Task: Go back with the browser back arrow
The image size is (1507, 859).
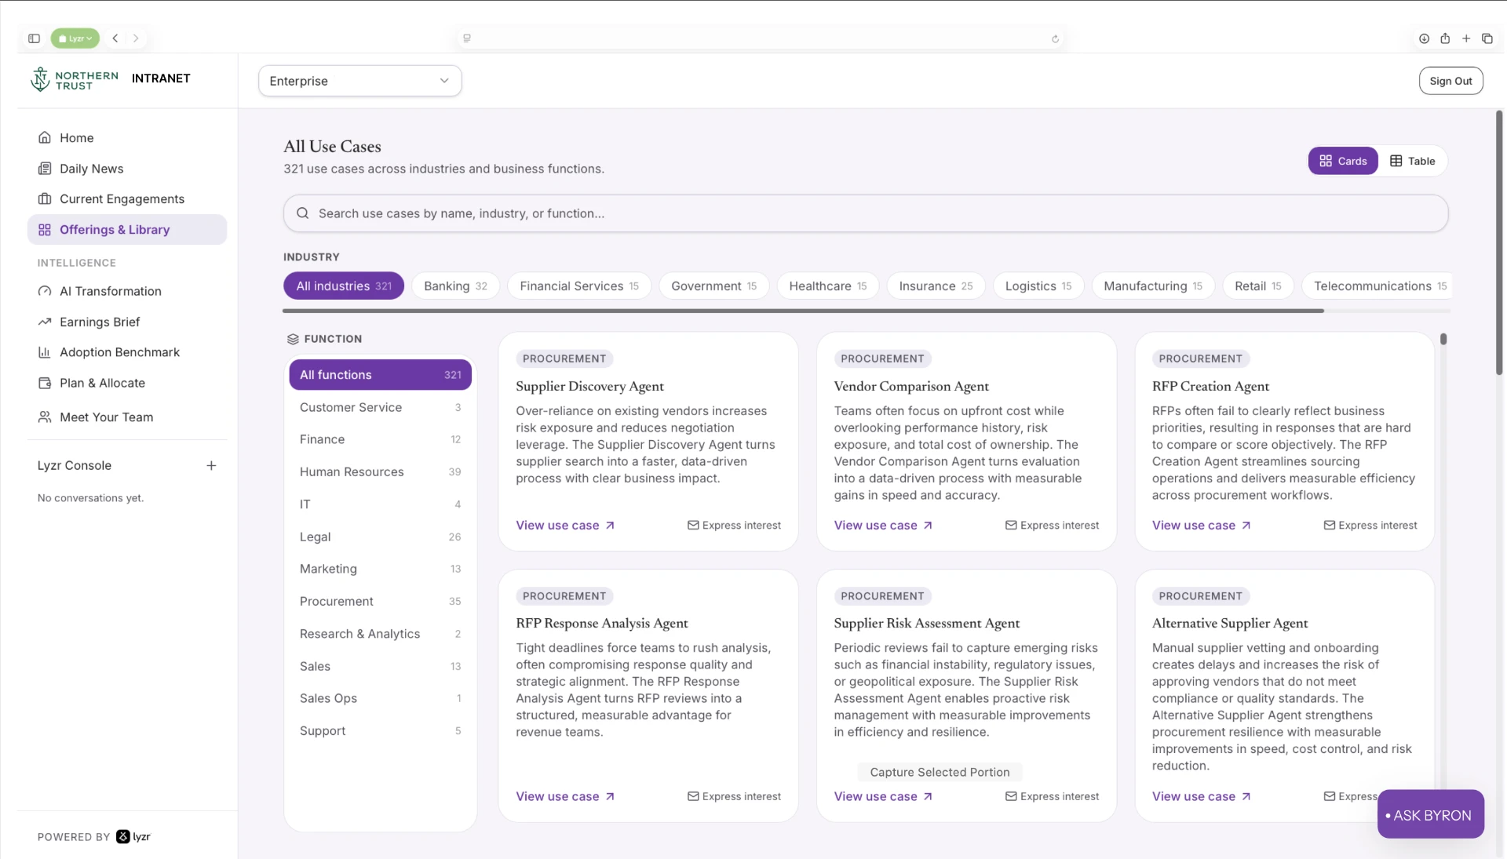Action: (115, 38)
